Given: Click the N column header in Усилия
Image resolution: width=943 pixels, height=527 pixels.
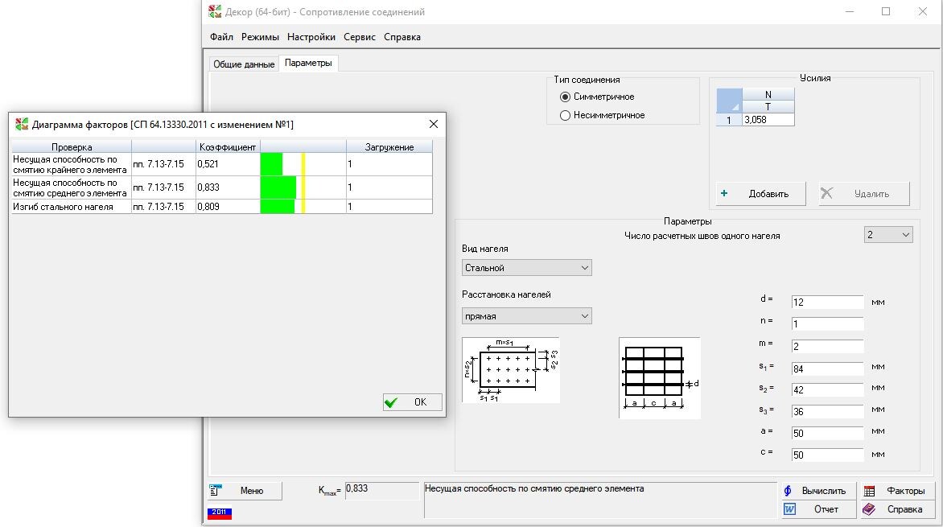Looking at the screenshot, I should pos(768,94).
